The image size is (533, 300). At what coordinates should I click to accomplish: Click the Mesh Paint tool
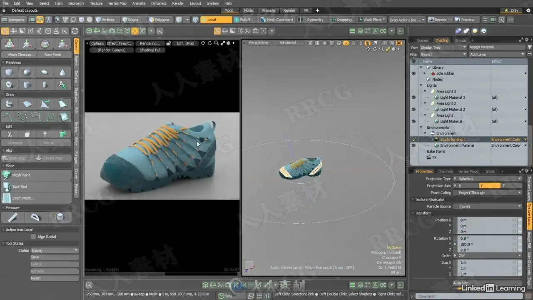(x=21, y=175)
